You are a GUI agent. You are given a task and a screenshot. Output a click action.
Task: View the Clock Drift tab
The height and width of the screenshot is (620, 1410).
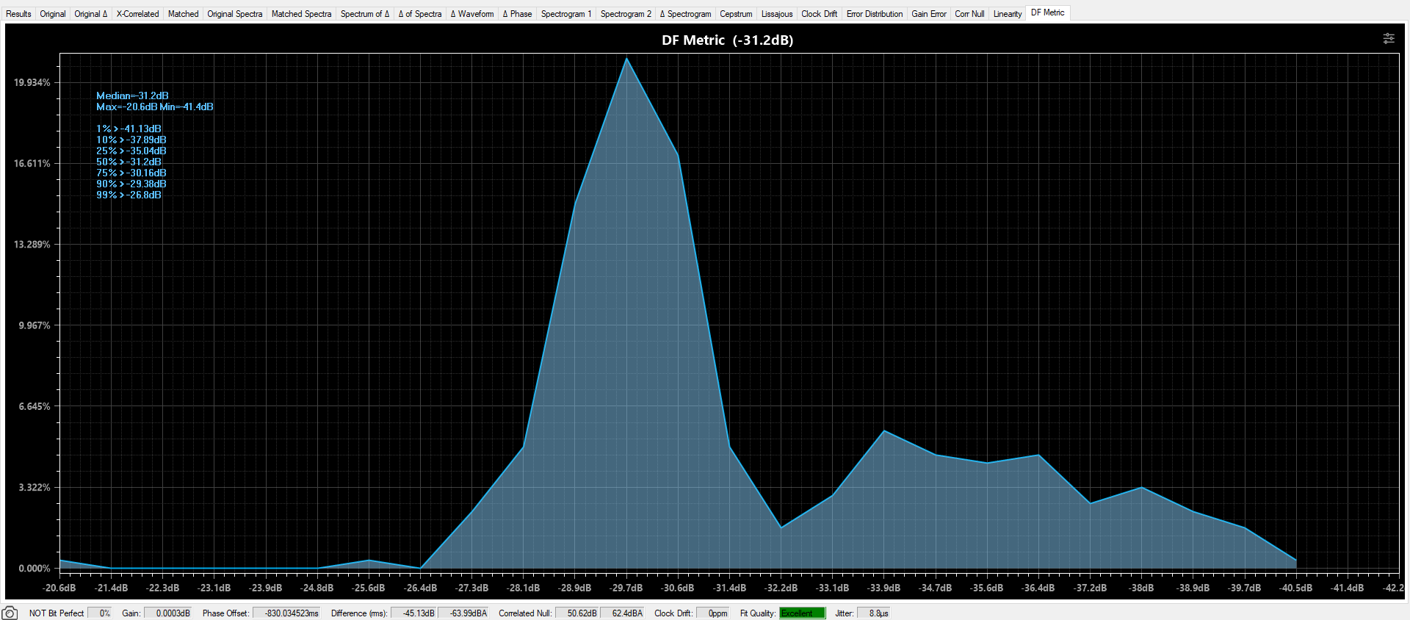pos(819,14)
